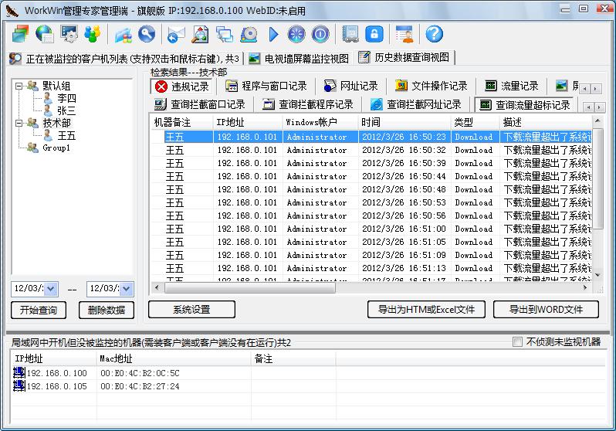Switch to 电视墙屏幕监控视图 tab
Image resolution: width=616 pixels, height=431 pixels.
click(299, 59)
